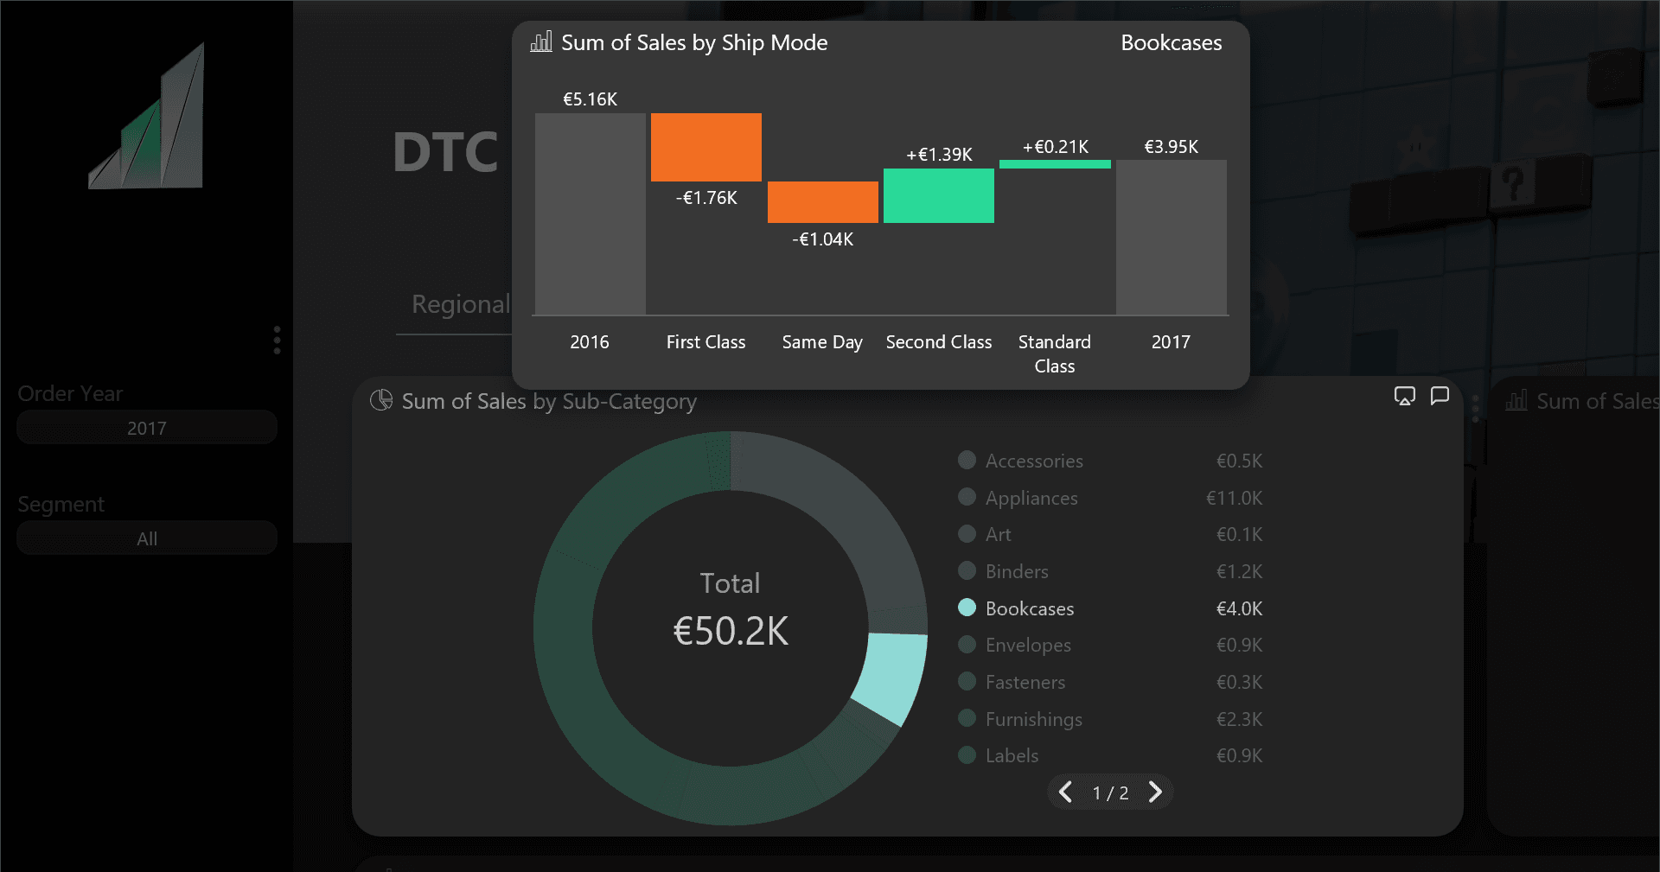Viewport: 1660px width, 872px height.
Task: Click the green Second Class waterfall bar
Action: [938, 195]
